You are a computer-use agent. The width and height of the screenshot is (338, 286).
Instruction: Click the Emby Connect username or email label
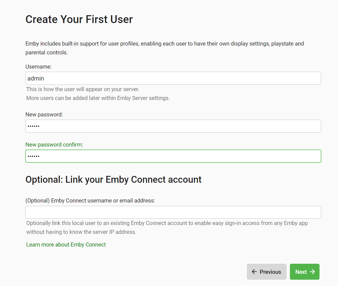point(90,201)
